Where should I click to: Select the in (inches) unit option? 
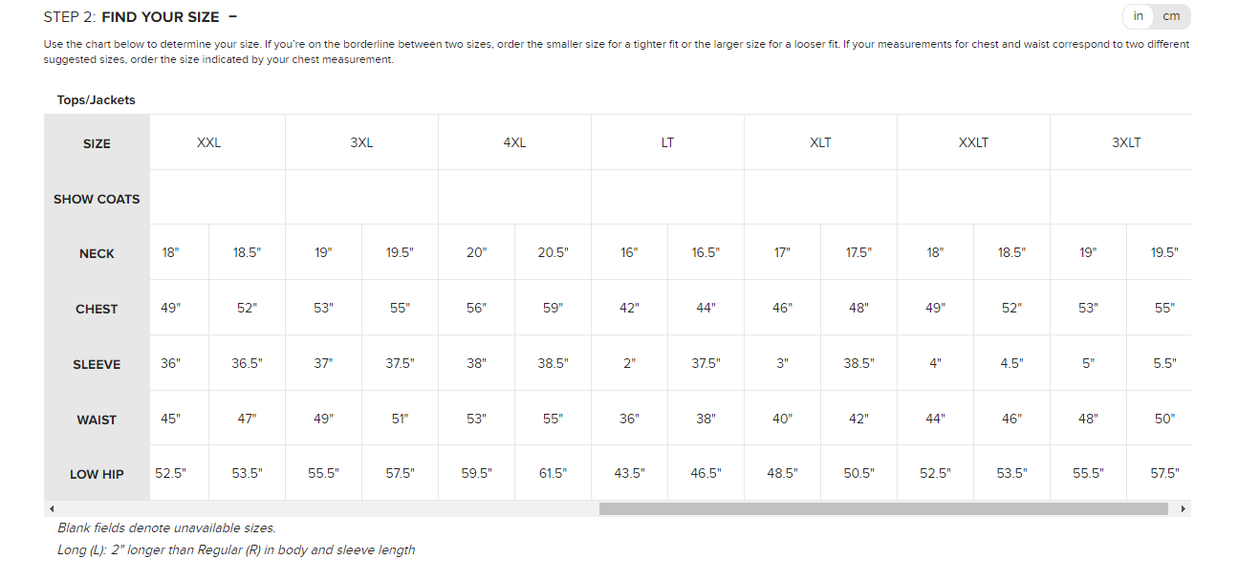coord(1139,16)
